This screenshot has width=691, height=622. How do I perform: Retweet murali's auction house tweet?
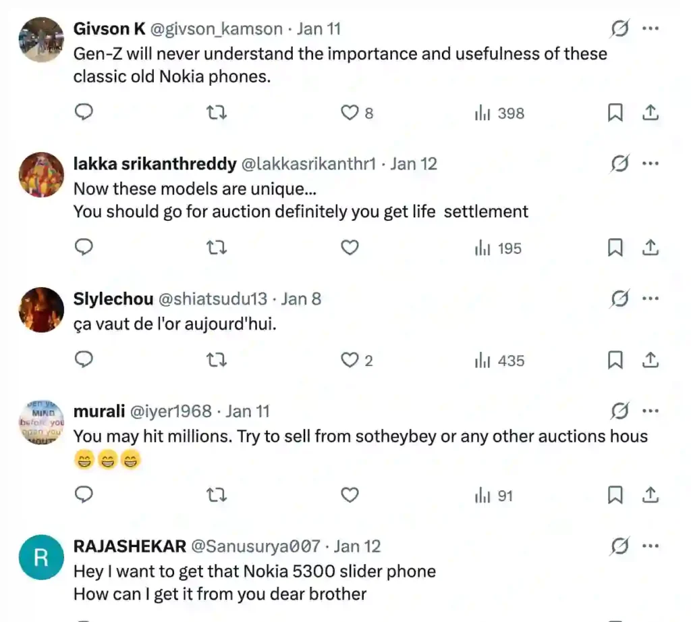tap(216, 495)
